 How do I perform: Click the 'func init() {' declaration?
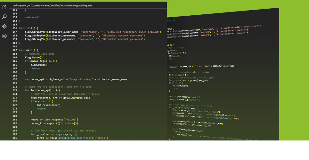click(28, 28)
